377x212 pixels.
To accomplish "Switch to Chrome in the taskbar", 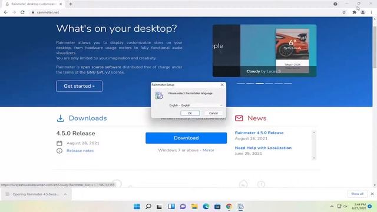I will coord(229,207).
